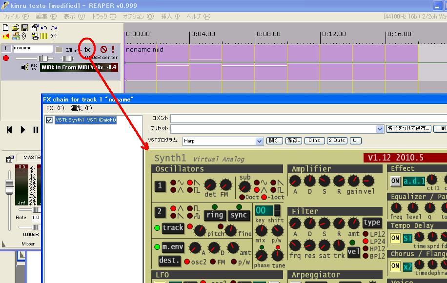Open the オプション (O) menu
The image size is (447, 283).
(138, 17)
